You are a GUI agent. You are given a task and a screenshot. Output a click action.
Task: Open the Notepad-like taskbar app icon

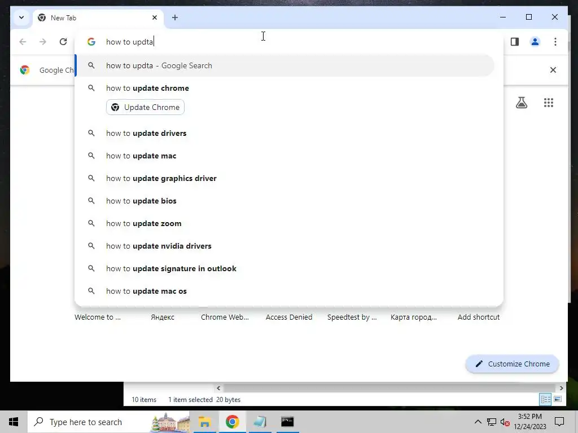click(260, 422)
